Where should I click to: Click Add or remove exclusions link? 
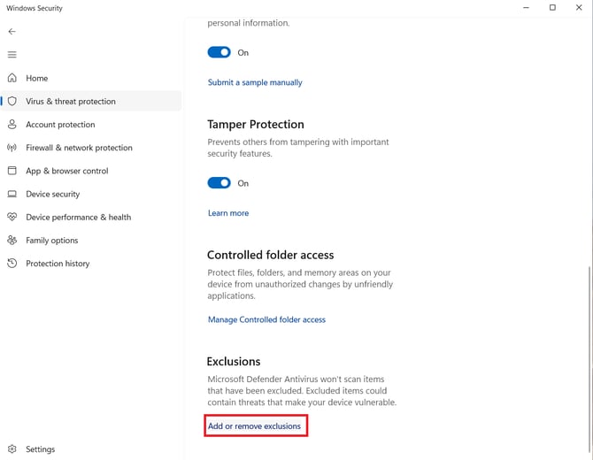tap(254, 426)
